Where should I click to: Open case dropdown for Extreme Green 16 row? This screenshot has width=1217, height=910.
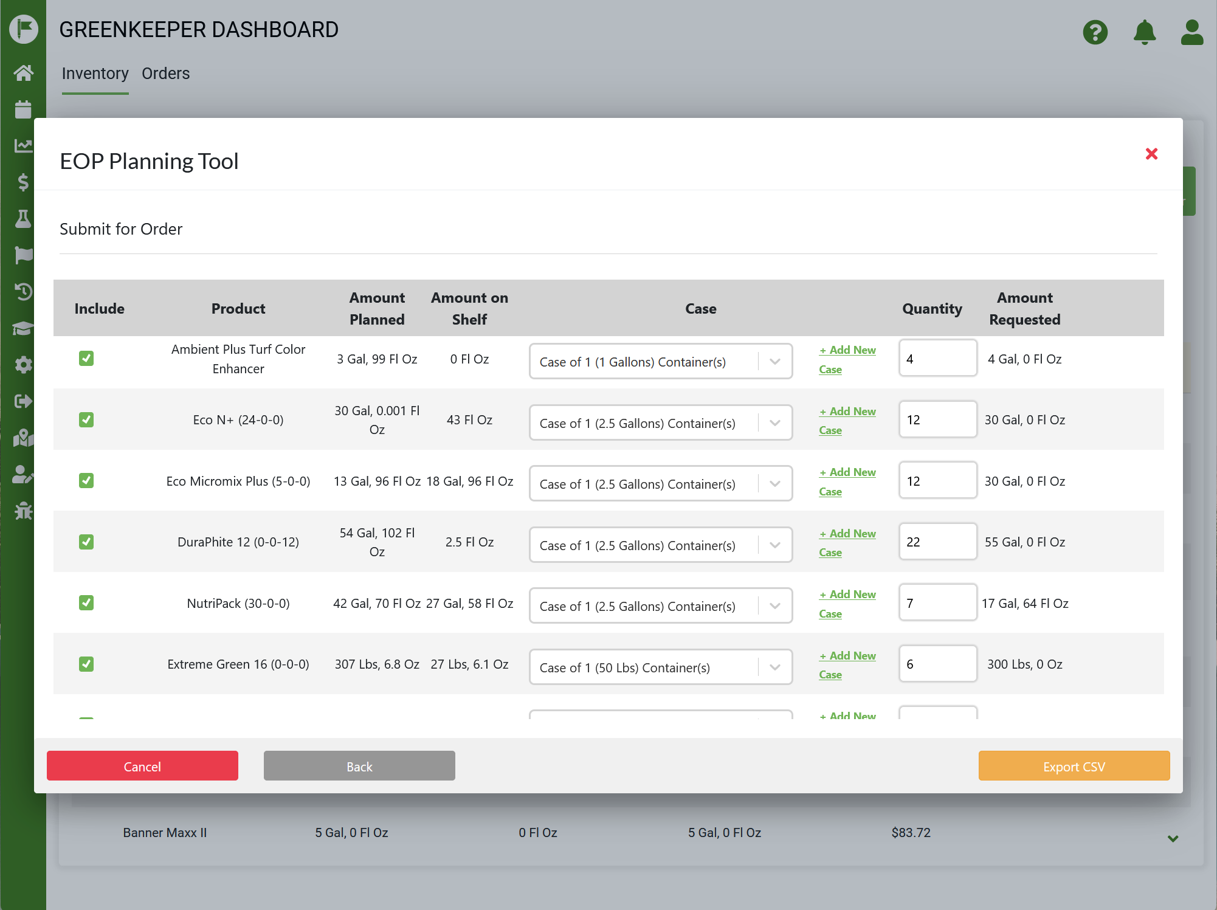point(661,667)
